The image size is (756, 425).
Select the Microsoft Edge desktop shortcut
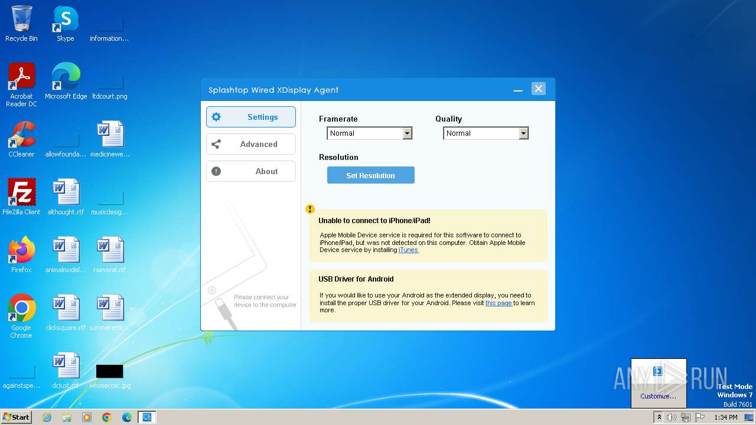(x=66, y=81)
